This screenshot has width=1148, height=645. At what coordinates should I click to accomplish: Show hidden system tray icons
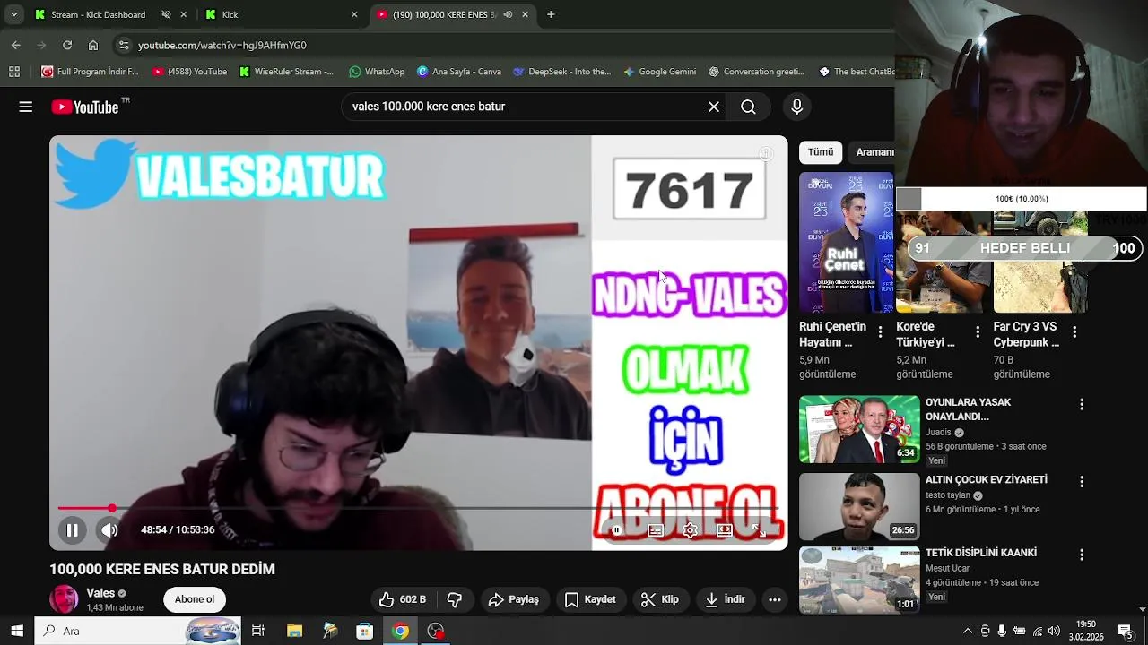[968, 631]
